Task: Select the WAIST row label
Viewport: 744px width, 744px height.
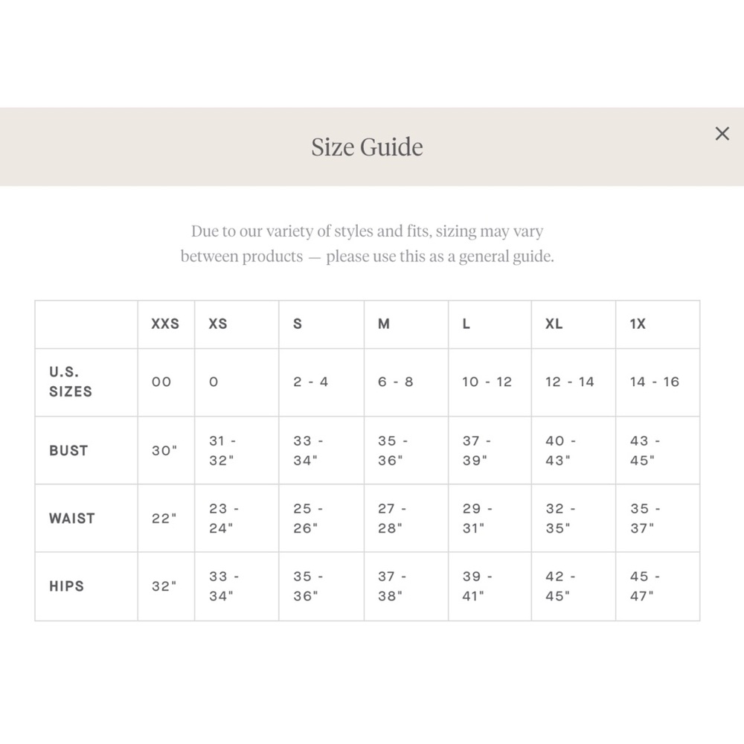Action: point(72,519)
